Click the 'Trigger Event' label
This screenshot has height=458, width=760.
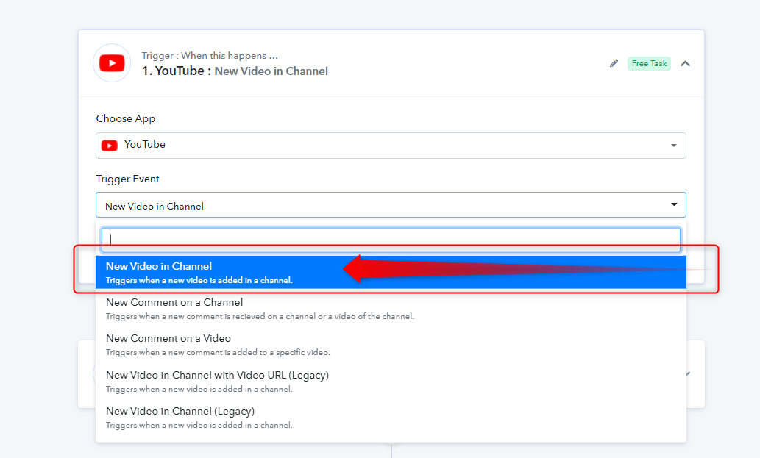(127, 179)
